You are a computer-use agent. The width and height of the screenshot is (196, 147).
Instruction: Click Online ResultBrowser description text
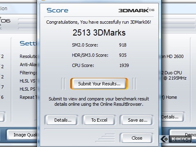(x=99, y=101)
